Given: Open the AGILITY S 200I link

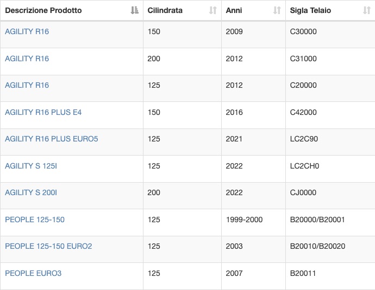Looking at the screenshot, I should click(x=31, y=192).
